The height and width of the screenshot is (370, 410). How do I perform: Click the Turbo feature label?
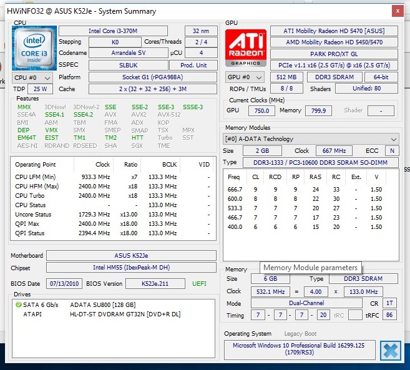pos(165,137)
